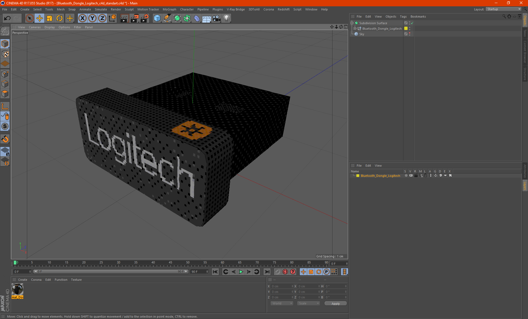Open the Mesh menu

tap(61, 9)
